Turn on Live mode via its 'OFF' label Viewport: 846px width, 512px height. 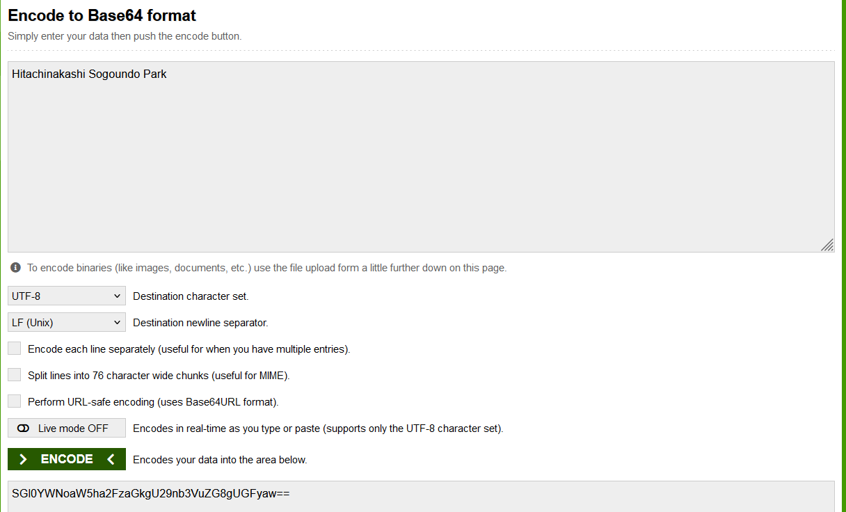coord(73,429)
